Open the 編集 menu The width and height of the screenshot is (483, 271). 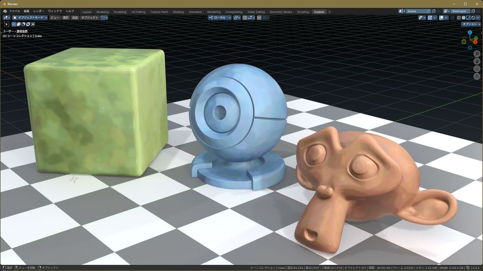27,12
